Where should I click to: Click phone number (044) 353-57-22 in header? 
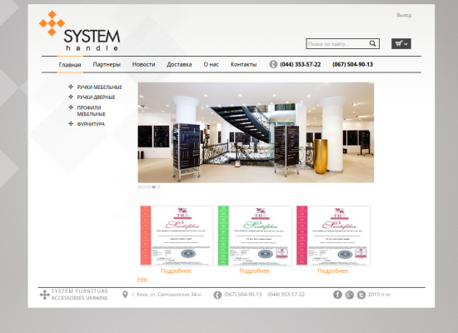301,65
